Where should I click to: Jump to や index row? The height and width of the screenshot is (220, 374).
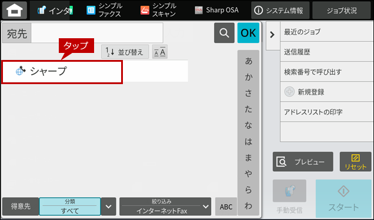248,174
